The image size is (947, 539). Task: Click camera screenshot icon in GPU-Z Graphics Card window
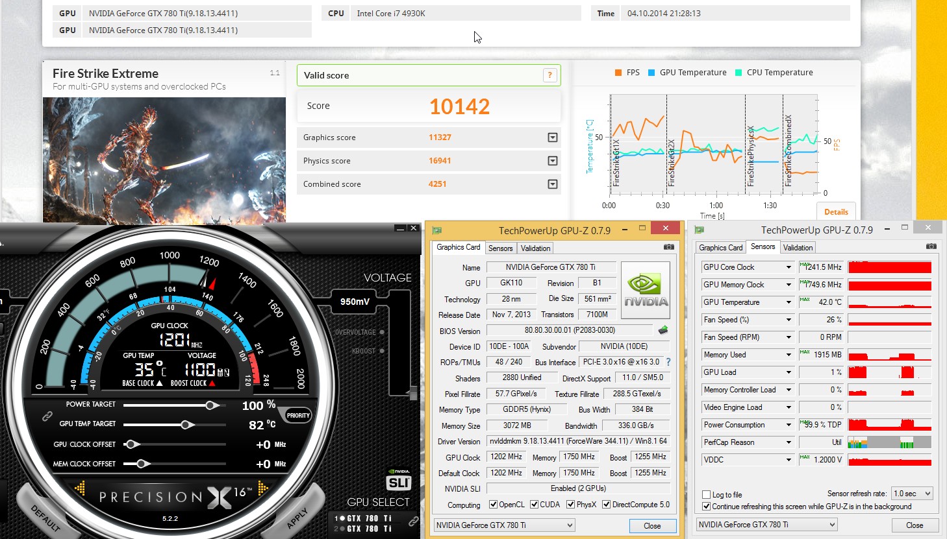click(x=668, y=247)
